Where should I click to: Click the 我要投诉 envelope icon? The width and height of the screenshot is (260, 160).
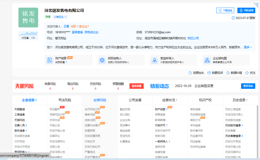(x=209, y=73)
